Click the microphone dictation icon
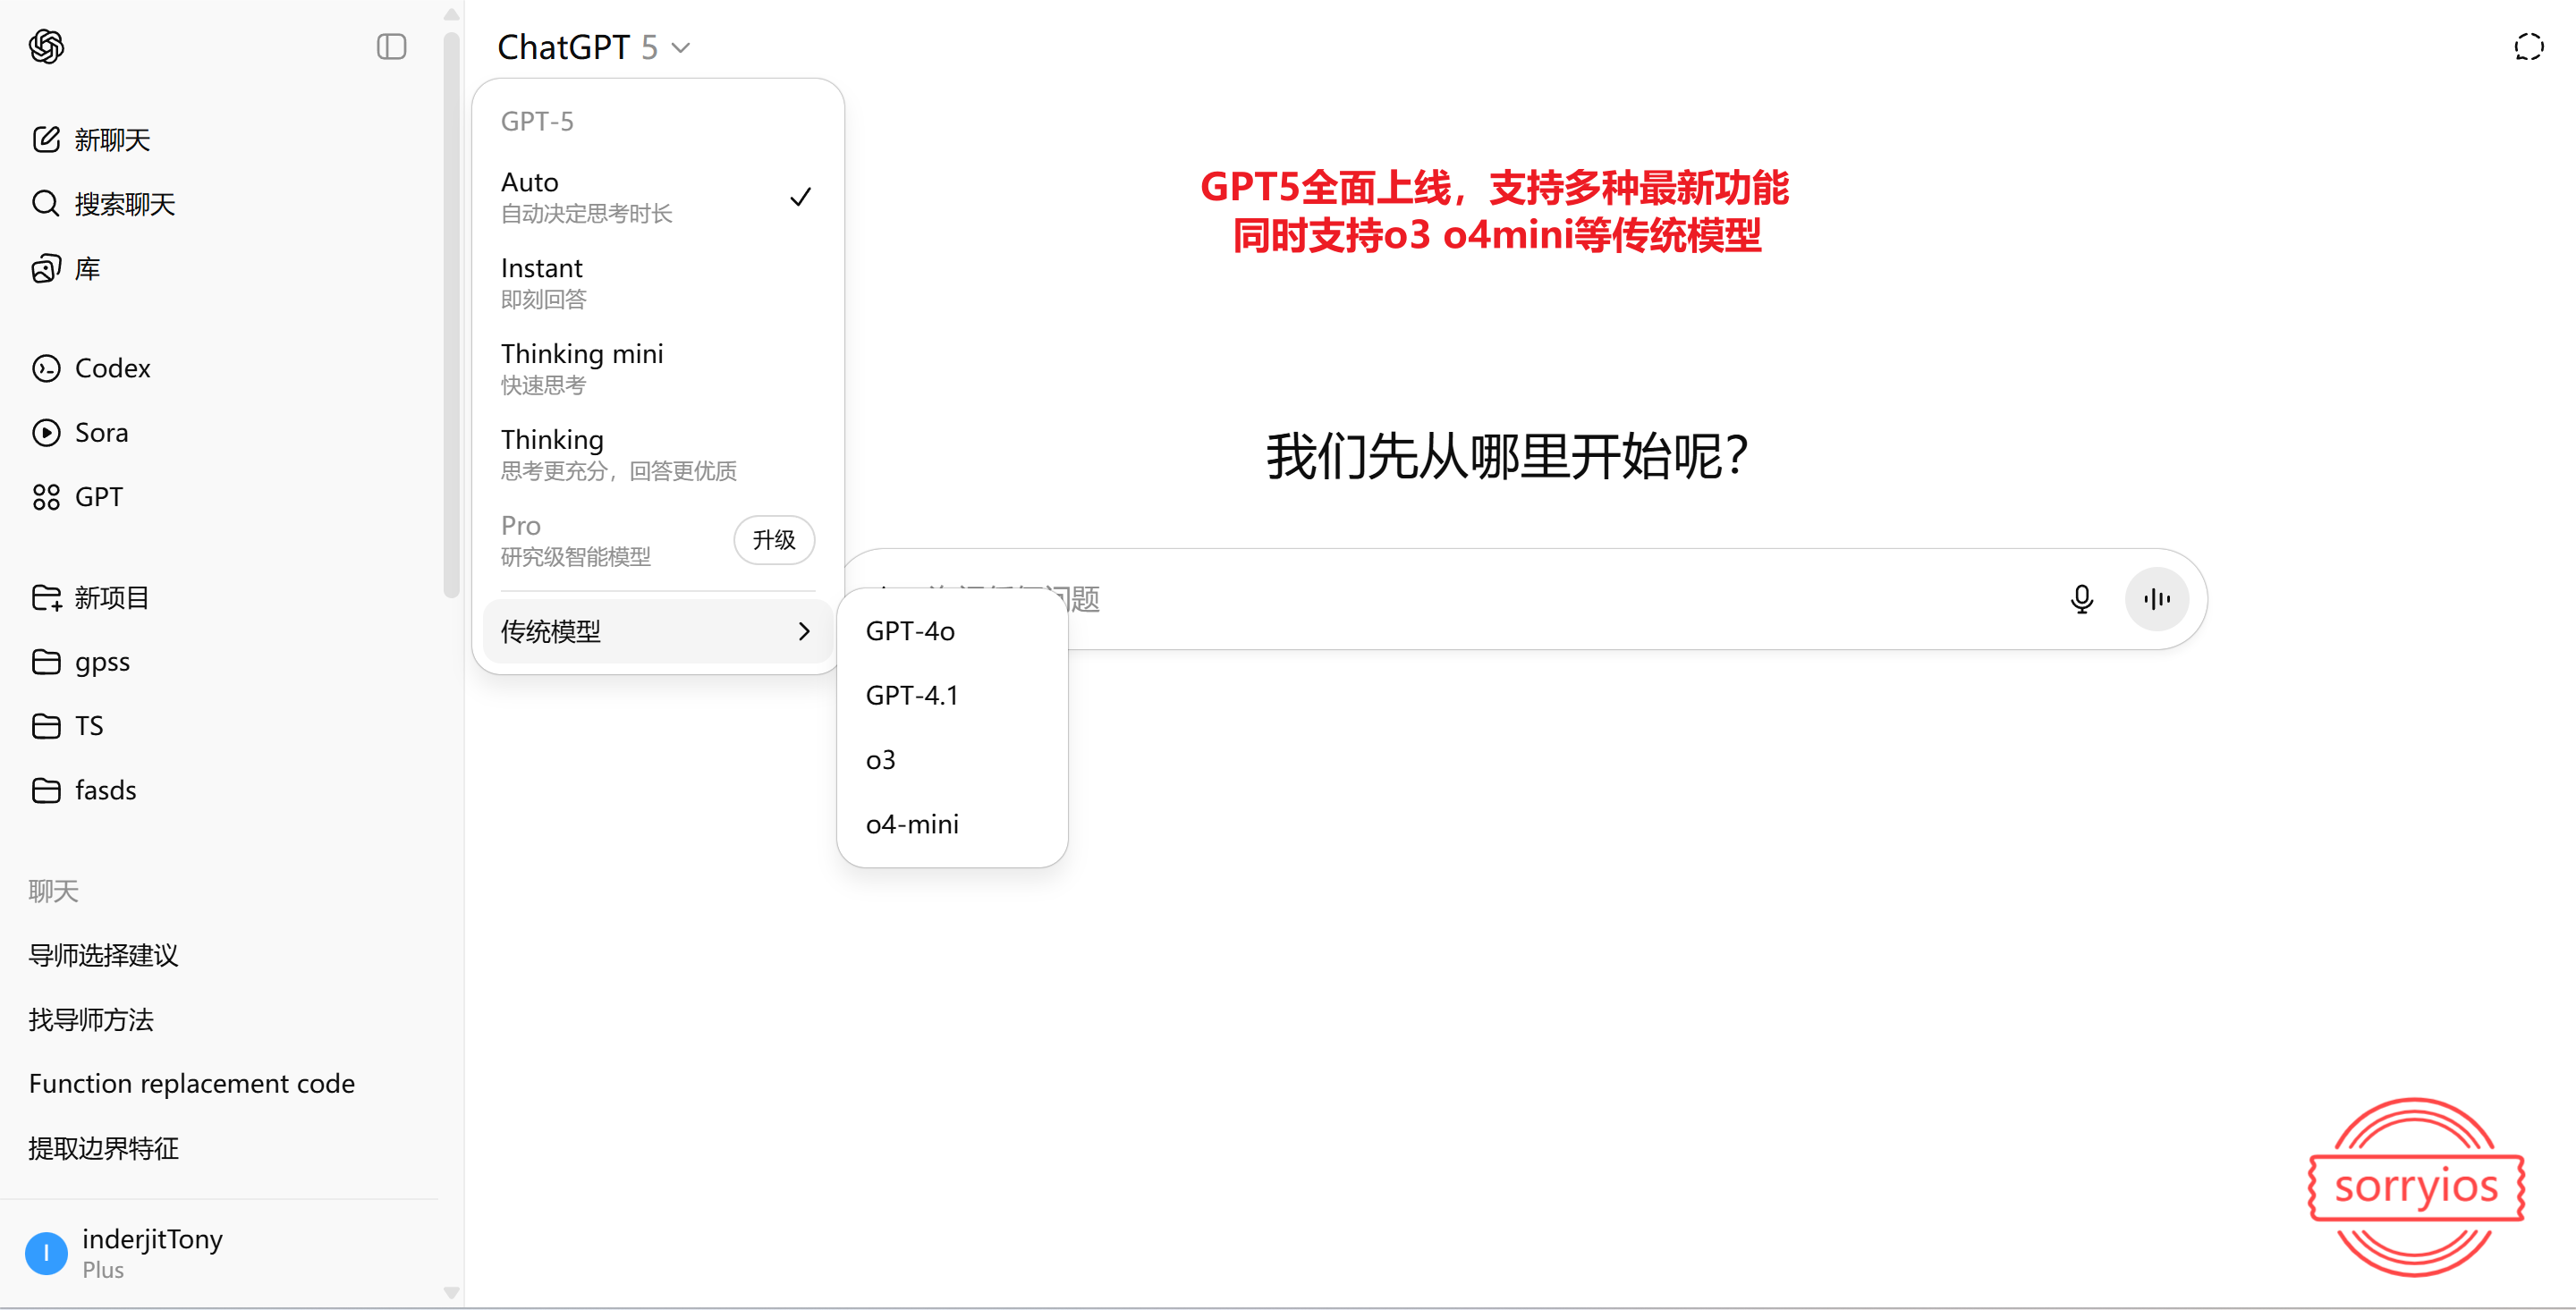Viewport: 2576px width, 1310px height. pos(2081,599)
